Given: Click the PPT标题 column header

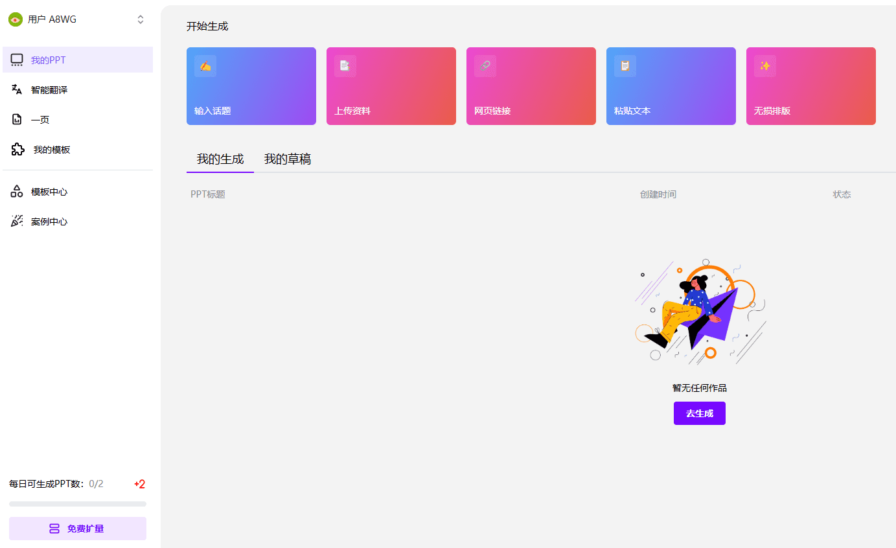Looking at the screenshot, I should [208, 194].
